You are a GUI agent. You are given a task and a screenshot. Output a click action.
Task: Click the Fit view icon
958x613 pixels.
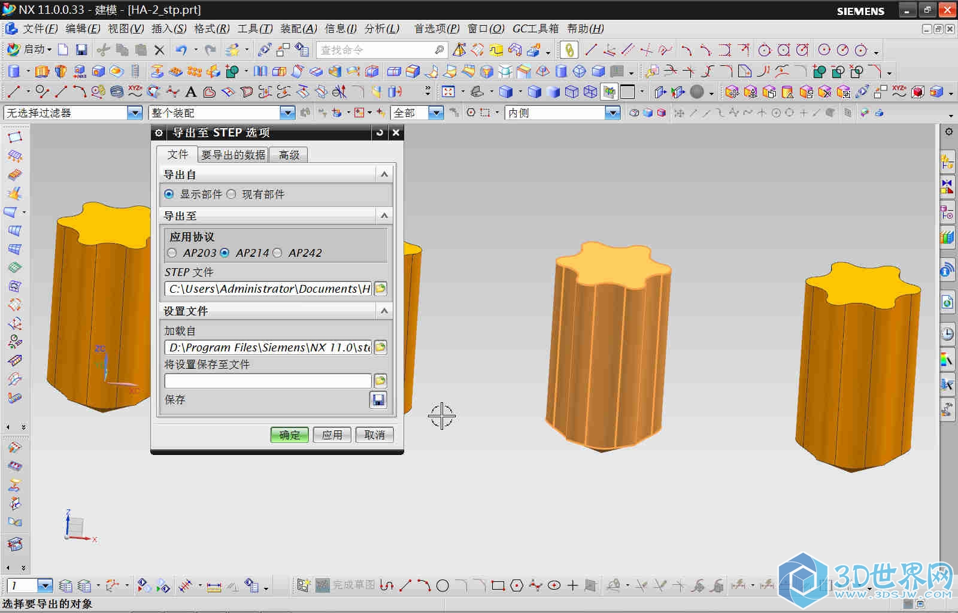[x=448, y=92]
